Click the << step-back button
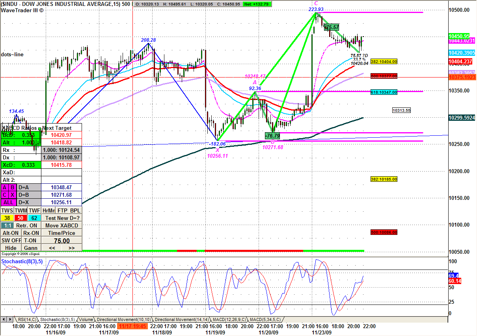This screenshot has height=336, width=477. tap(52, 248)
